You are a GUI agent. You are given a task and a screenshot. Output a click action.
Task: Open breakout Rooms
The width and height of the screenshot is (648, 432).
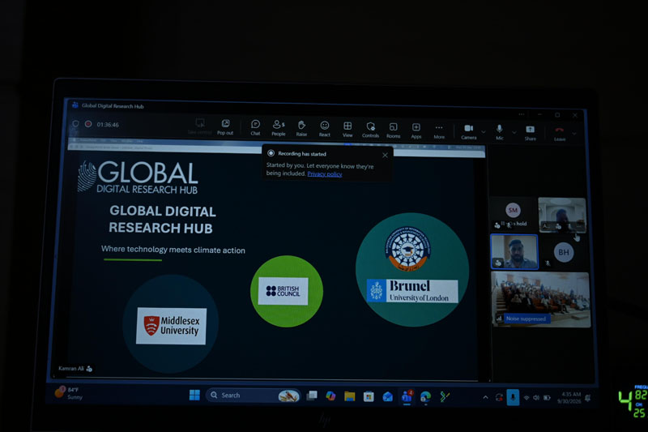pyautogui.click(x=393, y=130)
